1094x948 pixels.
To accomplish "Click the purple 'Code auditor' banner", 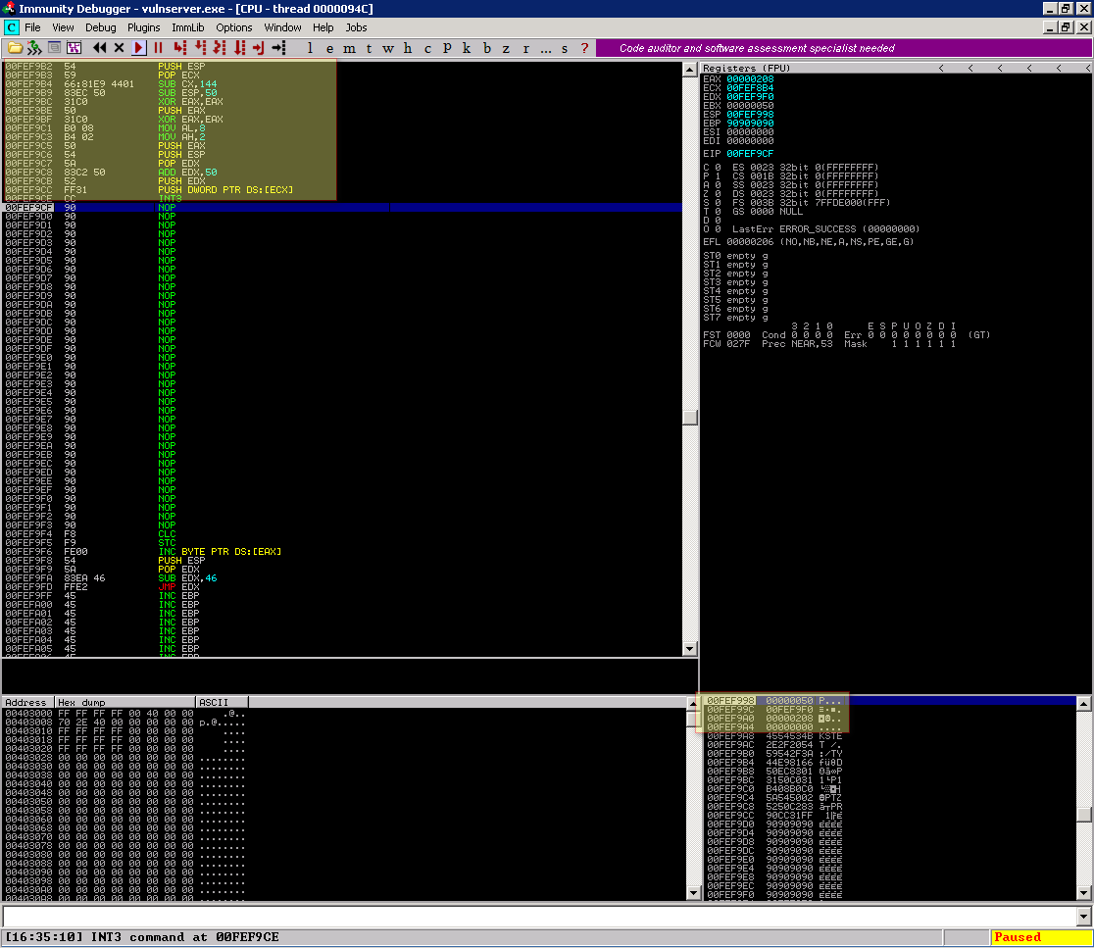I will [844, 48].
